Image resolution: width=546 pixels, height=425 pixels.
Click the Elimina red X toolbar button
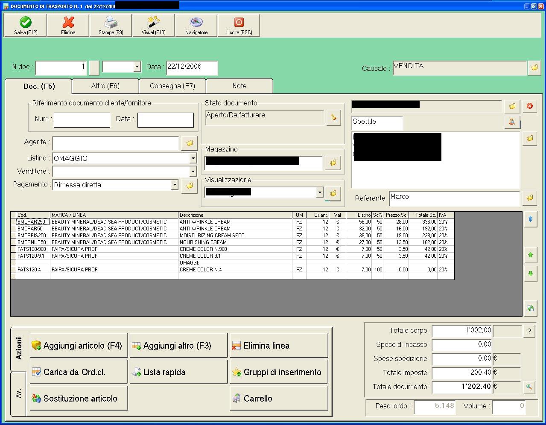point(68,26)
